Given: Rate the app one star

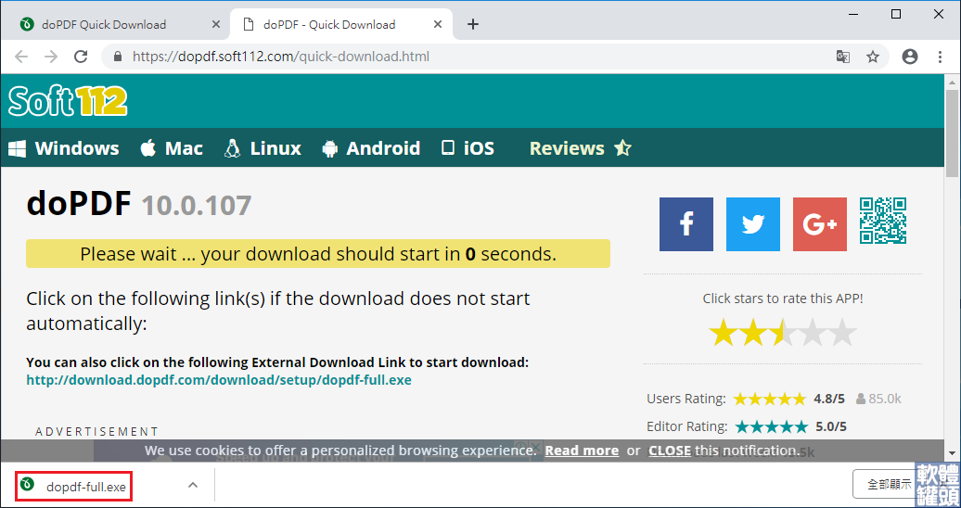Looking at the screenshot, I should (x=724, y=332).
